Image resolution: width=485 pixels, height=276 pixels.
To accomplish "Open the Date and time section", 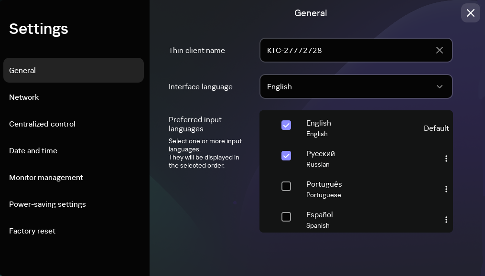I will pyautogui.click(x=33, y=150).
